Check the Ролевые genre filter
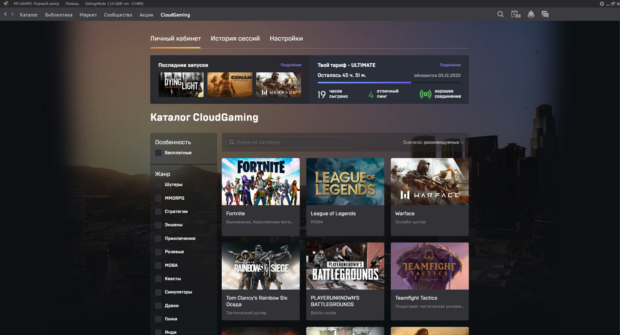Image resolution: width=620 pixels, height=335 pixels. point(158,252)
